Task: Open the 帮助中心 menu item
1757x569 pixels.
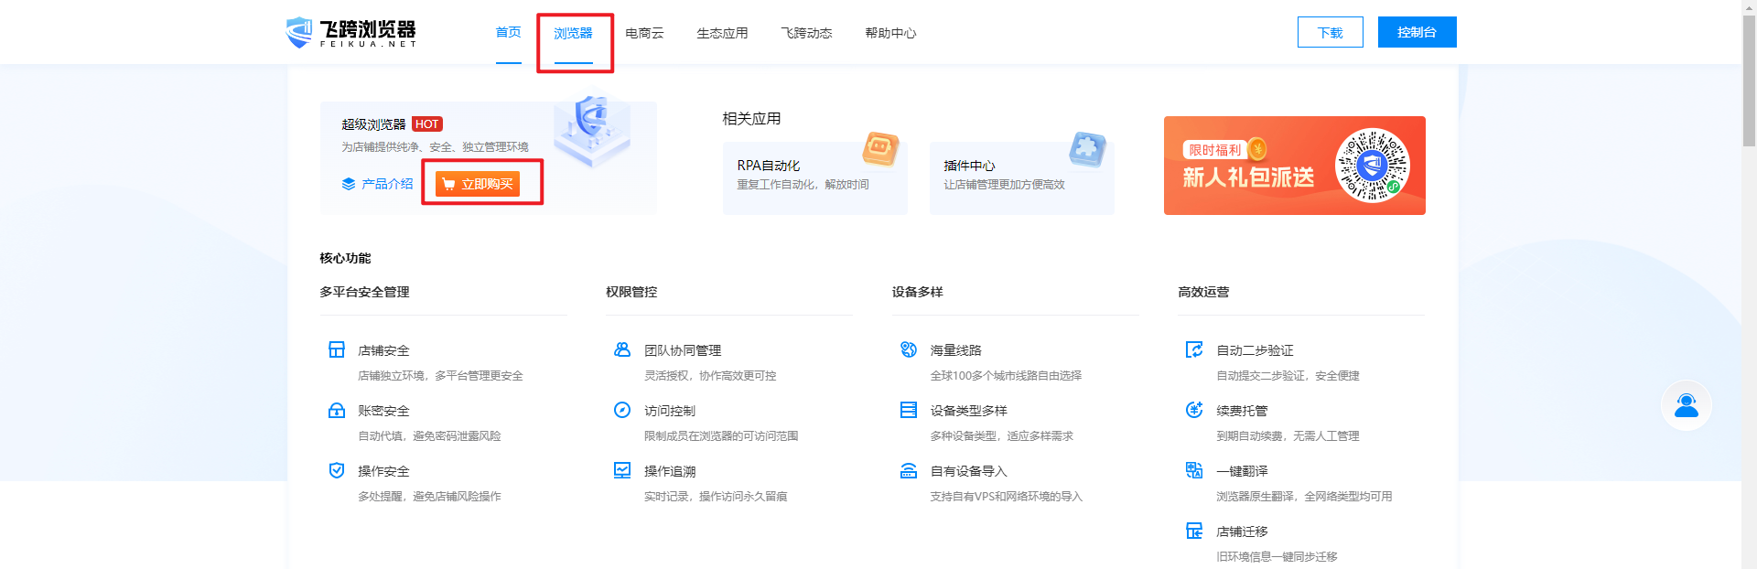Action: (x=890, y=33)
